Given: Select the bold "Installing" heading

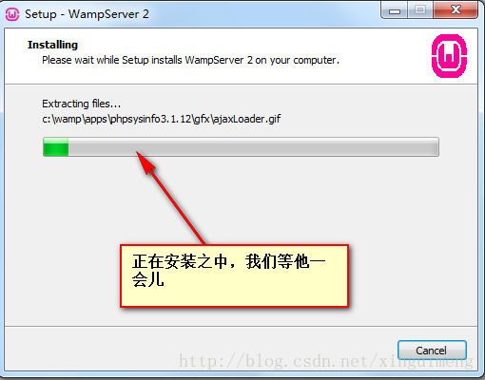Looking at the screenshot, I should 52,45.
